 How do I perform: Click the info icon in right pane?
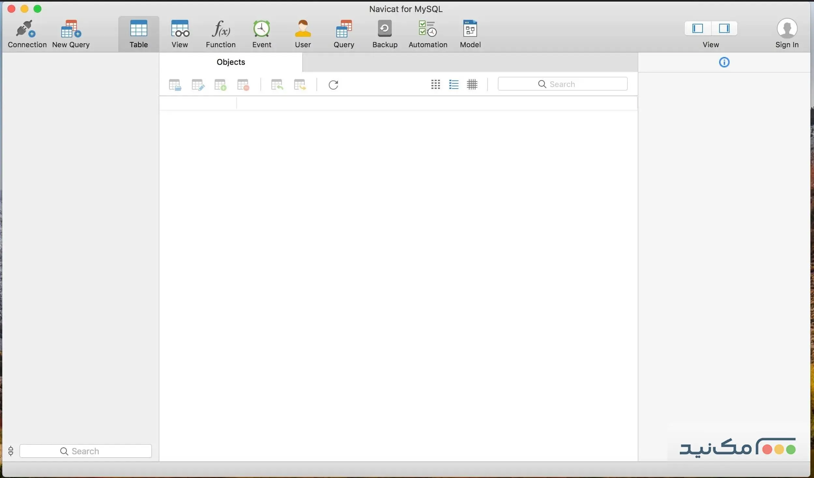pyautogui.click(x=724, y=62)
